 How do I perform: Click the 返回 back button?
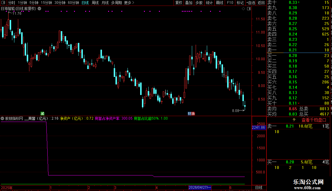[x=261, y=3]
